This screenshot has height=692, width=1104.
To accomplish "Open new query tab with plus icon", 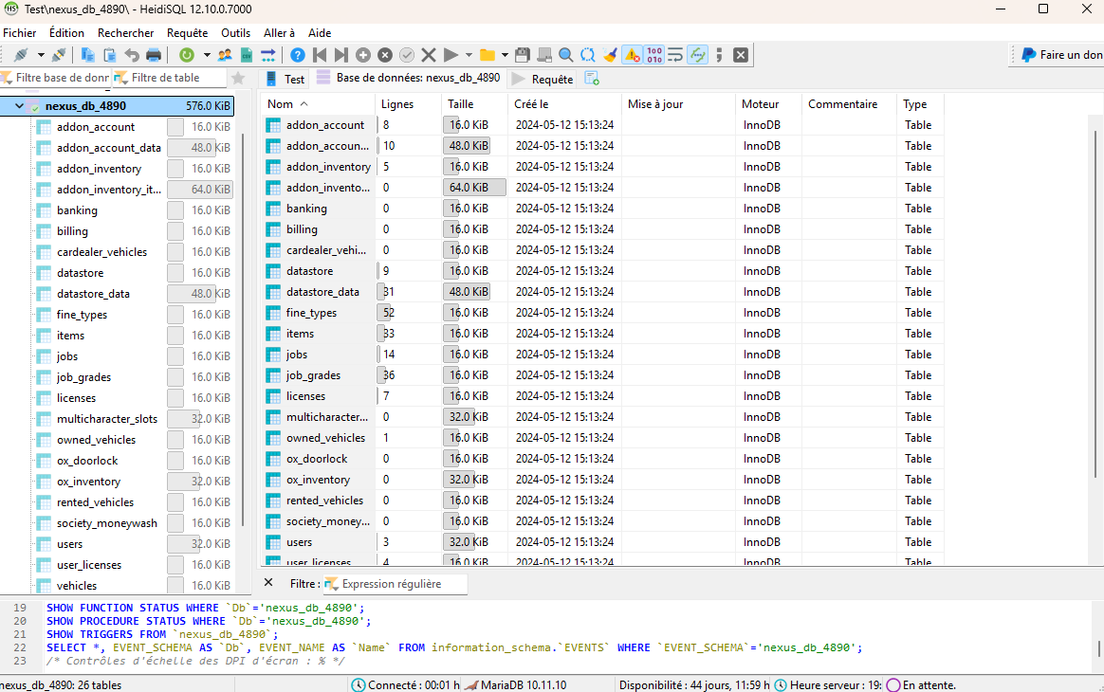I will (592, 79).
